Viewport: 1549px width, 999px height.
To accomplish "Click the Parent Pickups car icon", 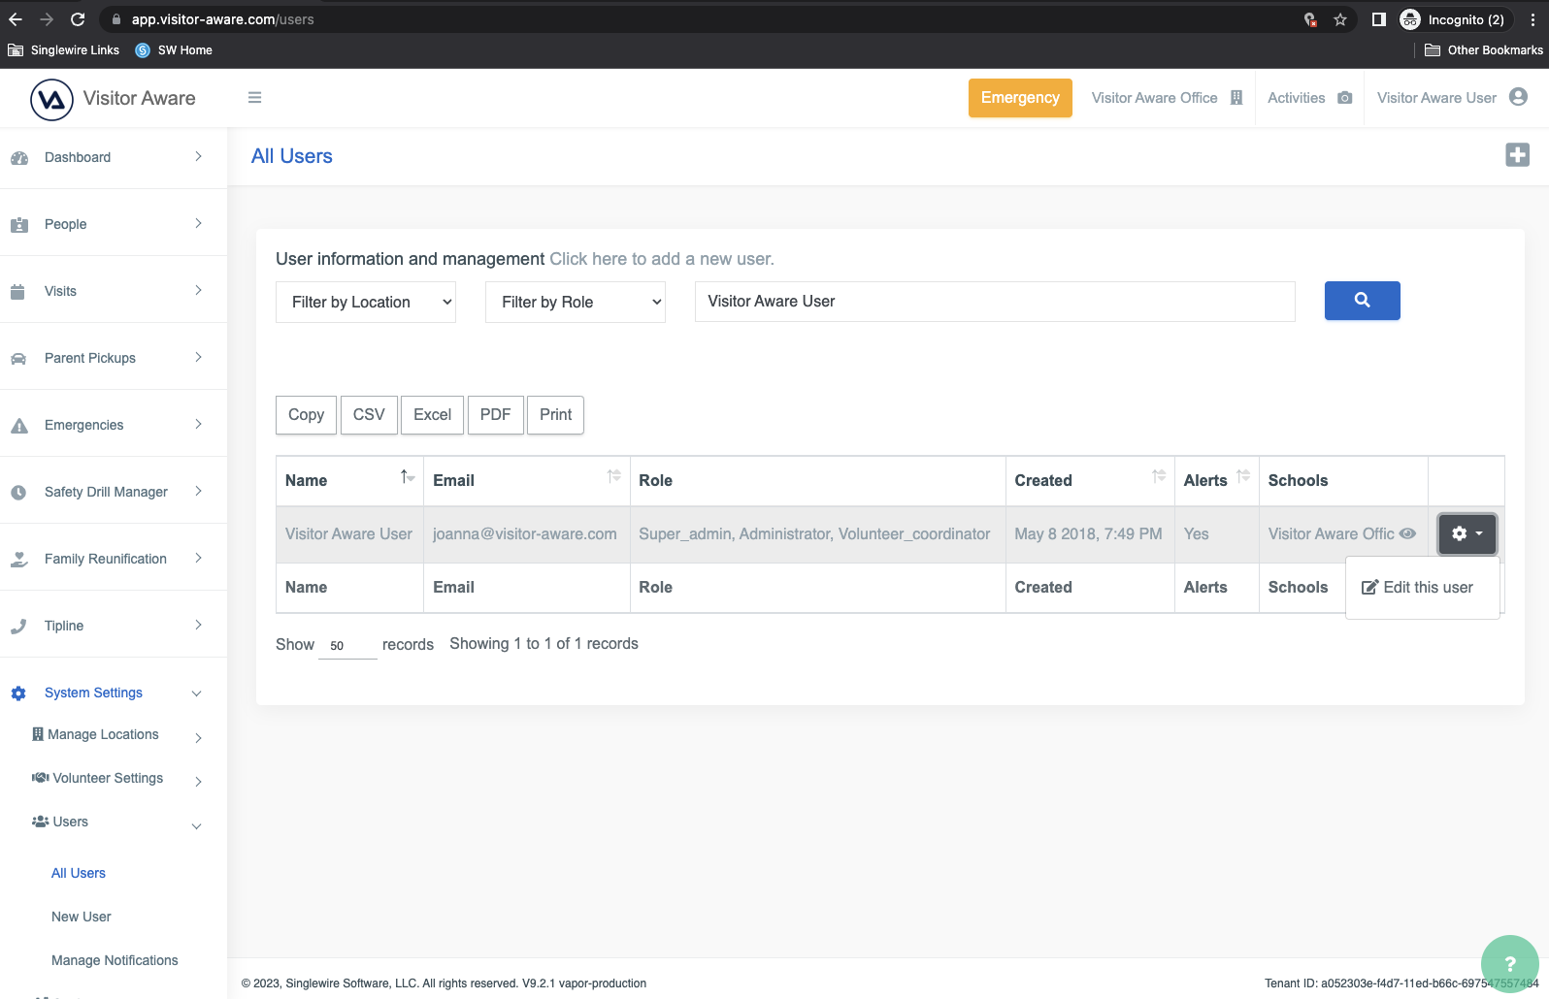I will (18, 358).
